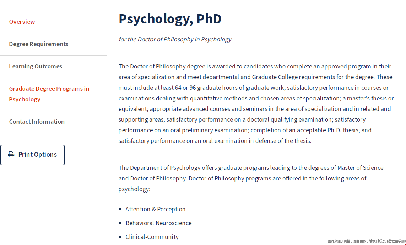Open Graduate Degree Programs in Psychology link
406x245 pixels.
[49, 94]
